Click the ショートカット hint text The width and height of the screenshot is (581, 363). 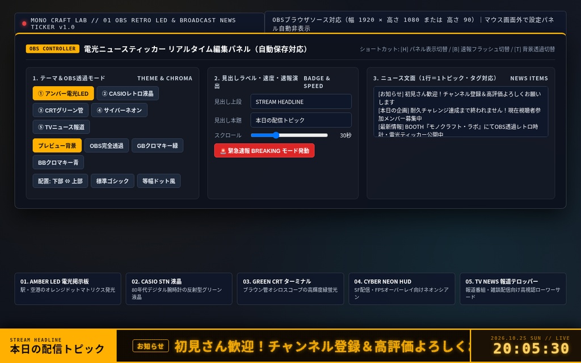(x=457, y=49)
